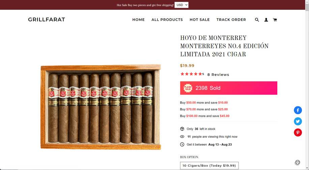Select 10 Cigars/Box option
The image size is (309, 170).
click(209, 166)
